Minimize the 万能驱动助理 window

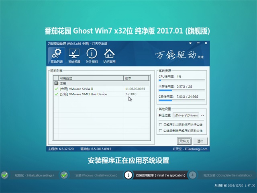198,43
